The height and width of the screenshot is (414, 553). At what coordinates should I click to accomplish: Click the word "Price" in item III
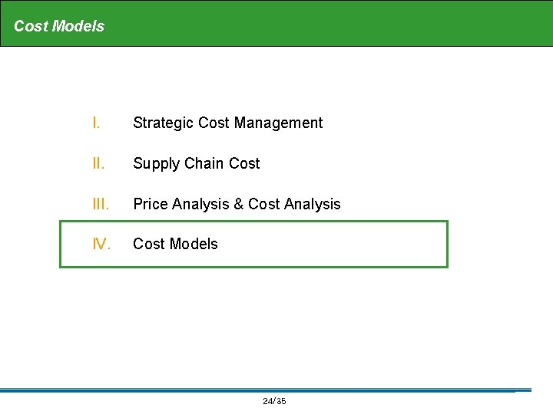pyautogui.click(x=151, y=204)
